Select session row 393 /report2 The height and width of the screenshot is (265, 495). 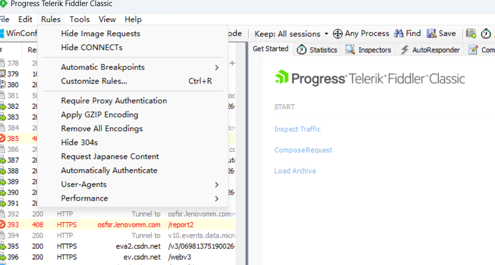click(118, 224)
